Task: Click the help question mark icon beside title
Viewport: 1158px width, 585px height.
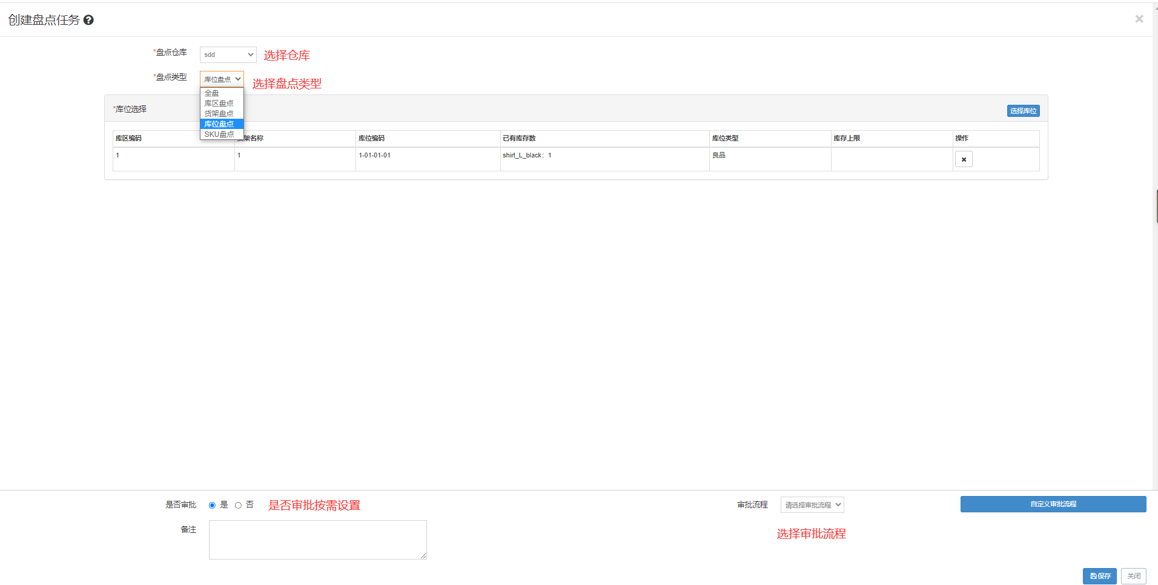Action: 88,20
